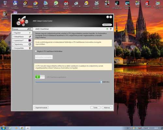
Task: Click the pin icon in Rögzített row
Action: [30, 33]
